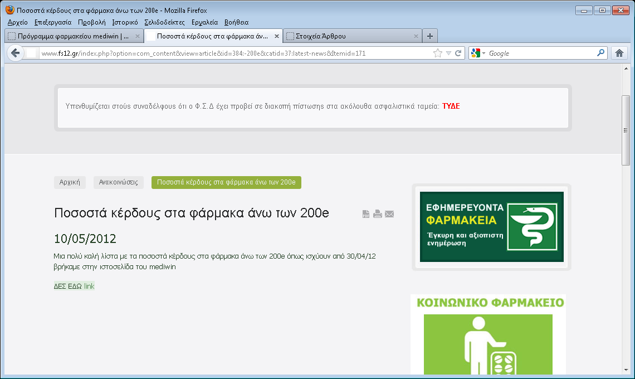Click into the Google search box
Image resolution: width=635 pixels, height=379 pixels.
click(541, 53)
